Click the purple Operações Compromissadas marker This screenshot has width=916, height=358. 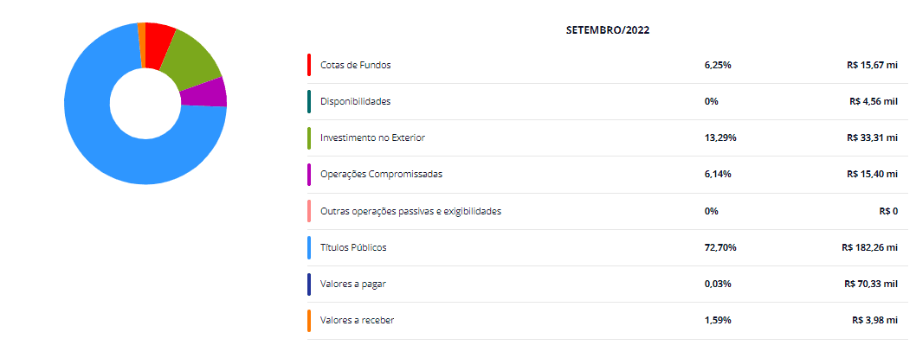point(308,175)
